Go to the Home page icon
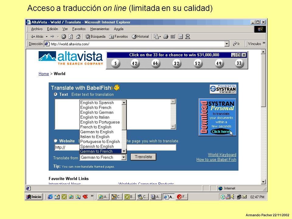 [78, 36]
